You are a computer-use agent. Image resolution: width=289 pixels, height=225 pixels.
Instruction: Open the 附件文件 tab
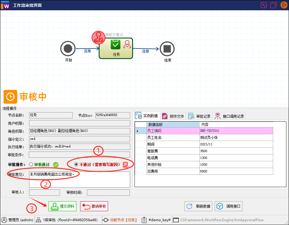(173, 116)
